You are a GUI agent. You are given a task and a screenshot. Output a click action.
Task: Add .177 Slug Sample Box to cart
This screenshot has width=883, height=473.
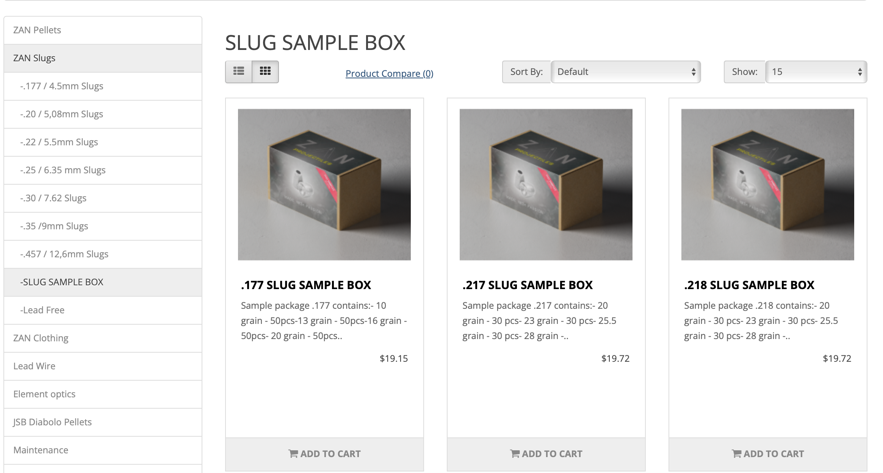click(x=324, y=454)
